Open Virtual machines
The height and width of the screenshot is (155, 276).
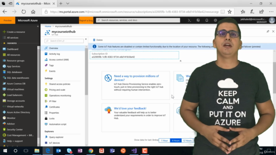(x=13, y=89)
